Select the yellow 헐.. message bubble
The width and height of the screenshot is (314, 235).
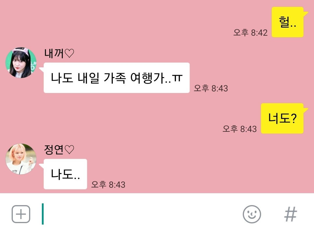(x=288, y=22)
